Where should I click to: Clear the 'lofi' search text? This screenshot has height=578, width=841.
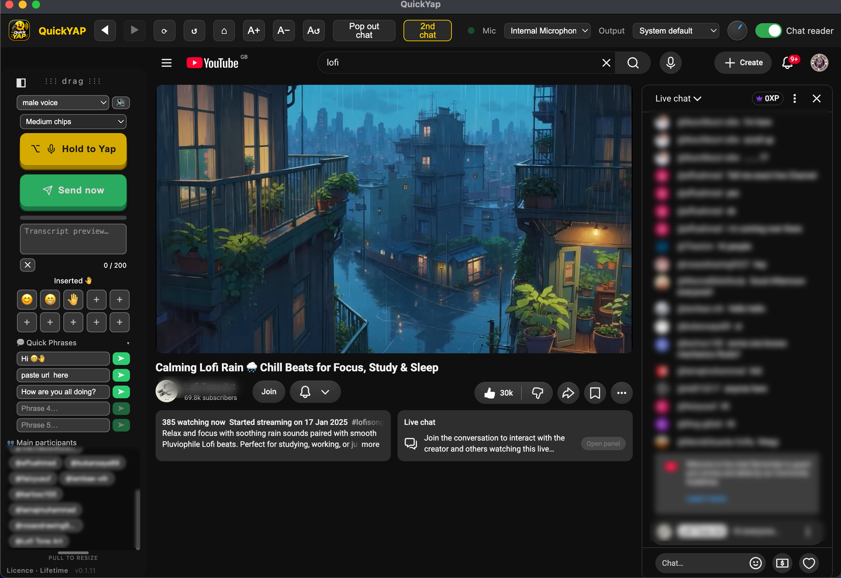point(606,63)
